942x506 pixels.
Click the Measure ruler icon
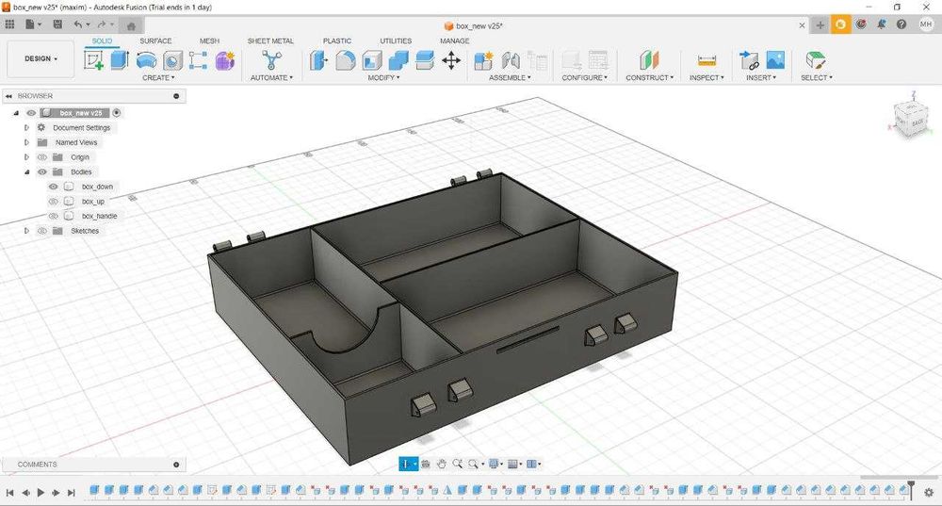(x=707, y=60)
